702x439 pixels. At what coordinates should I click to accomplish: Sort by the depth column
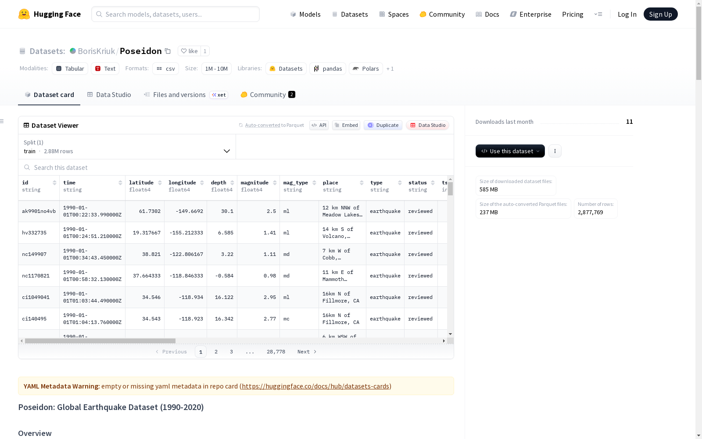pos(232,183)
